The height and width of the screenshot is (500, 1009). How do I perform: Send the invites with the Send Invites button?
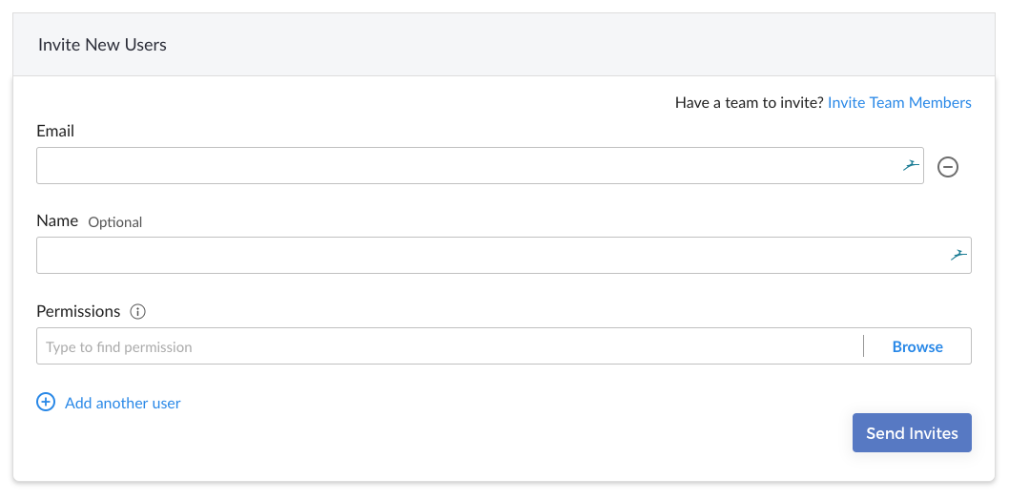[x=912, y=432]
